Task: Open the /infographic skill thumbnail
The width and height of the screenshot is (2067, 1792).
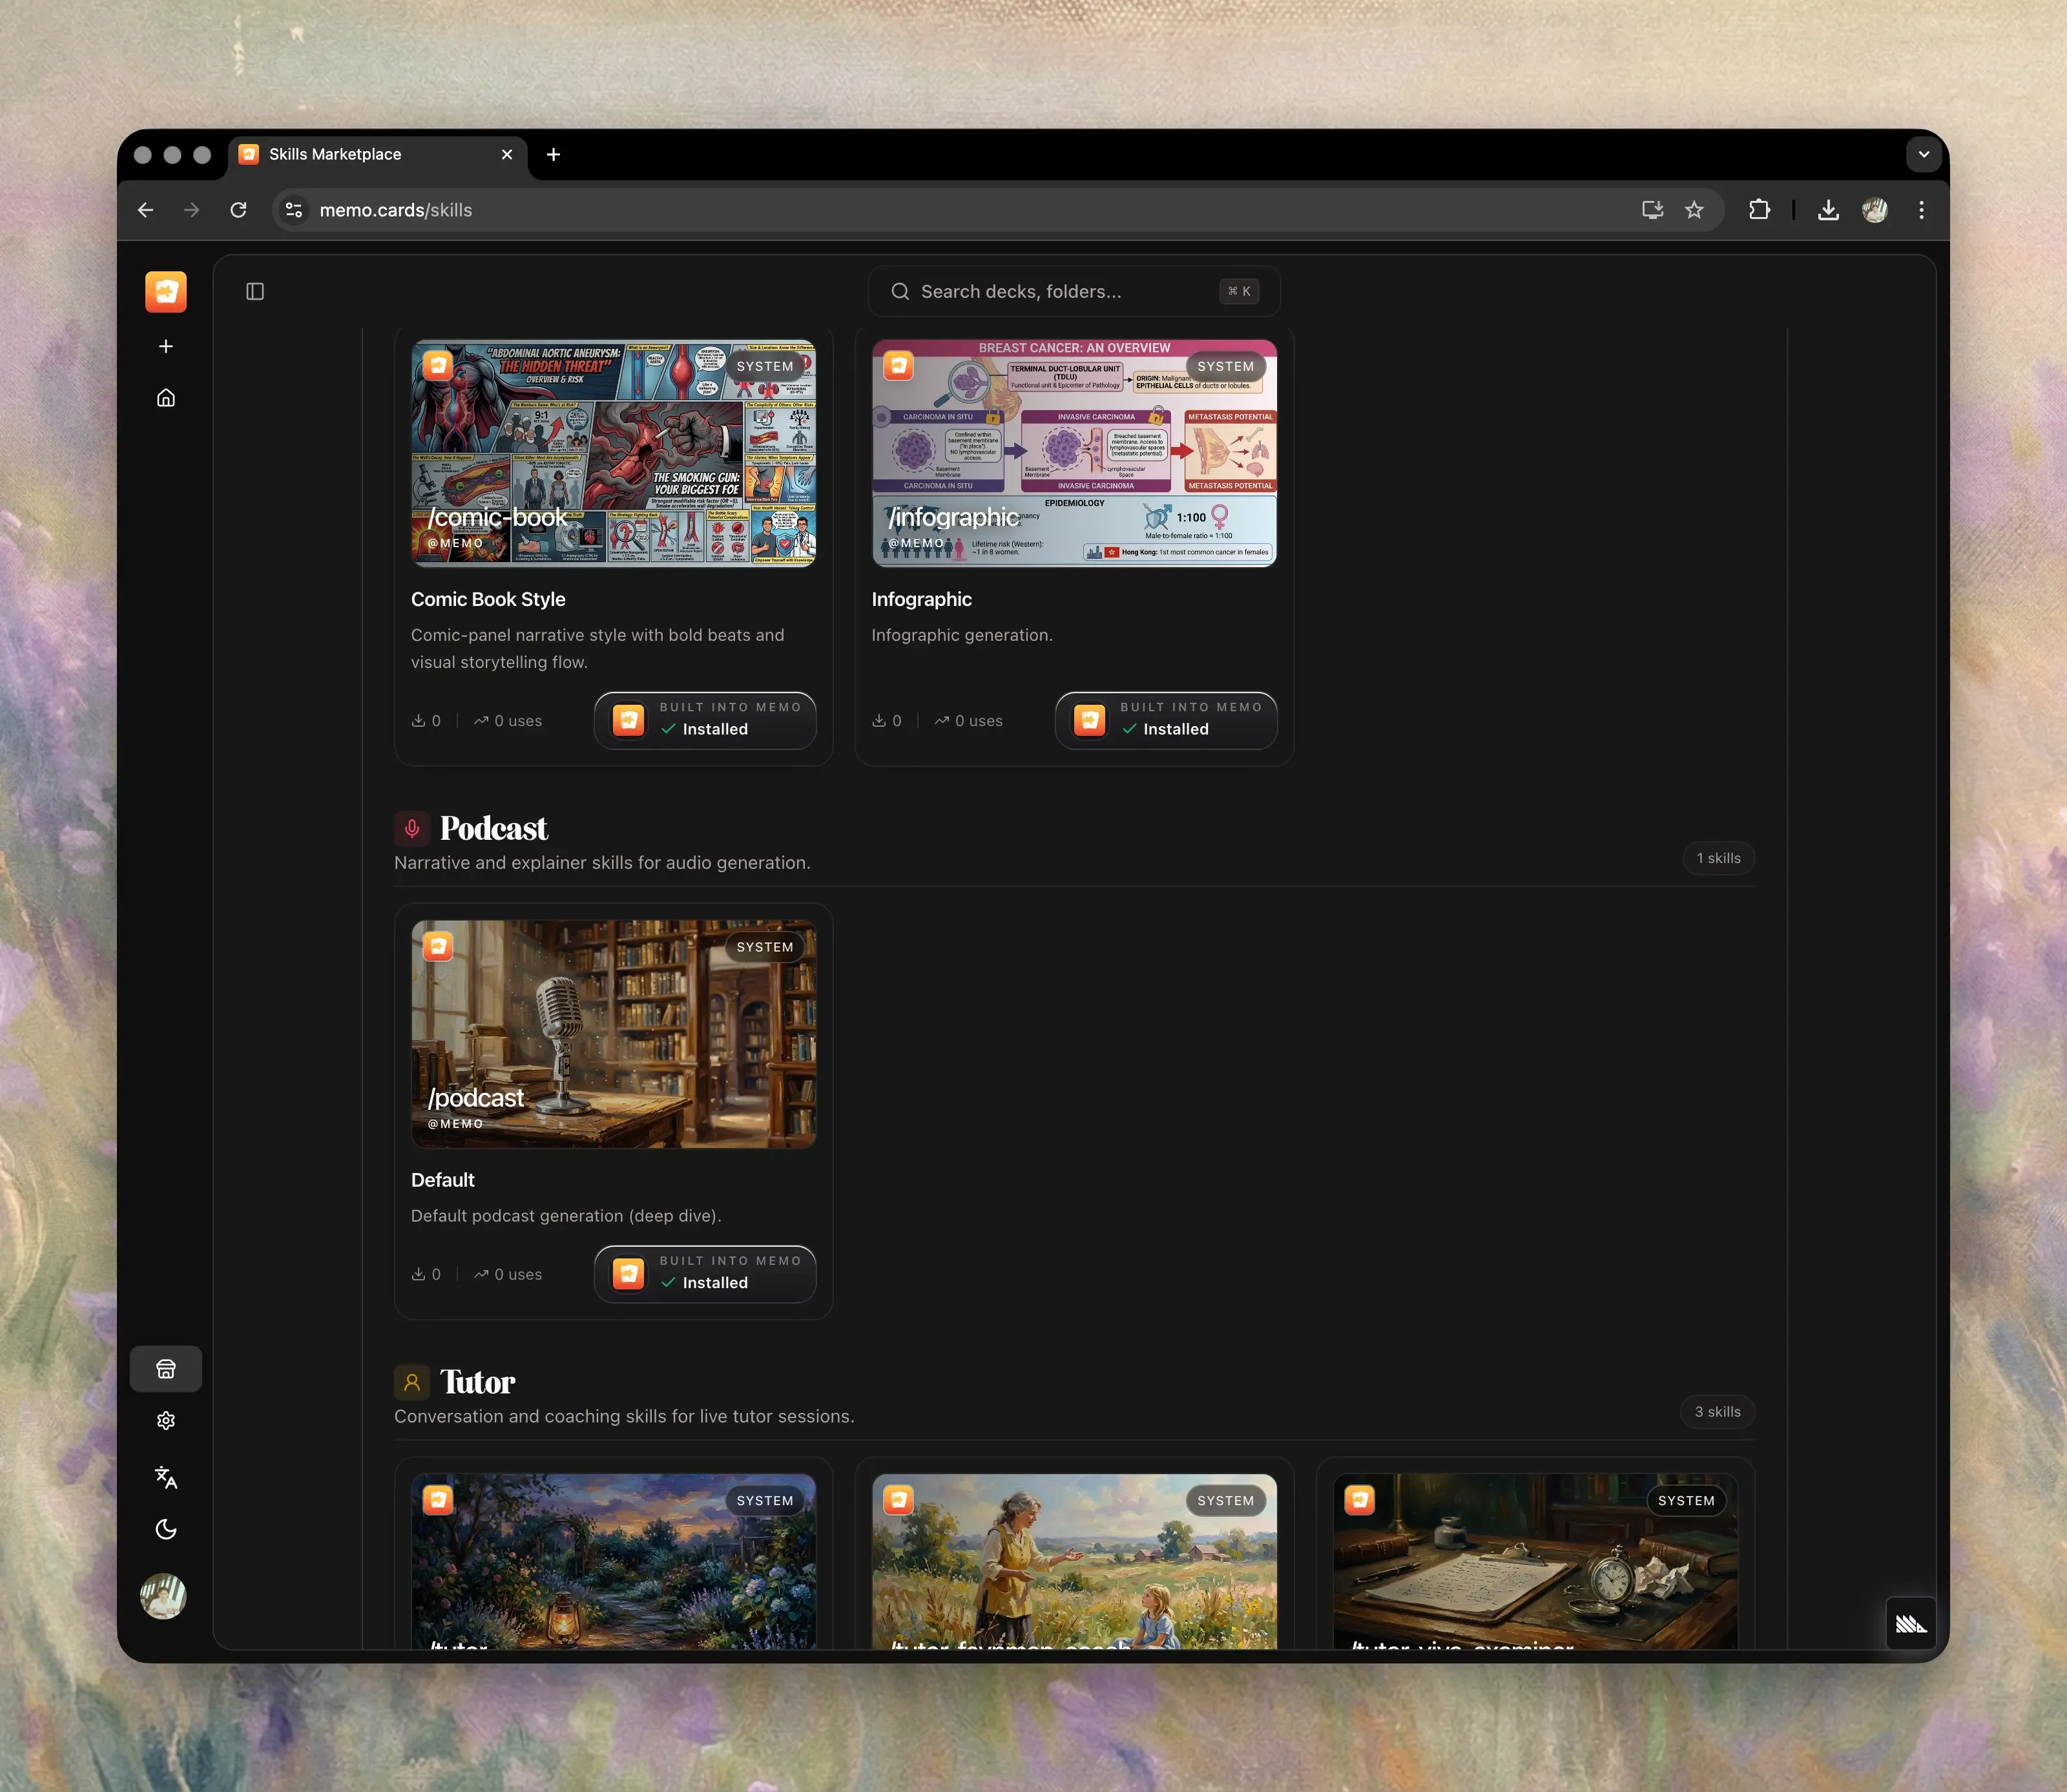Action: (1074, 453)
